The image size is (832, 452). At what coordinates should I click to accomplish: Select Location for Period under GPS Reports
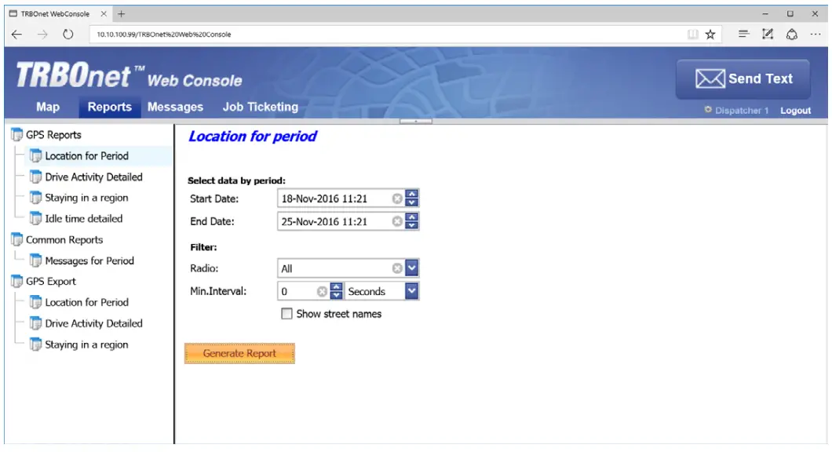(x=86, y=156)
